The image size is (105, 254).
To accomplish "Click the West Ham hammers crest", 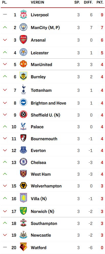I will [23, 173].
